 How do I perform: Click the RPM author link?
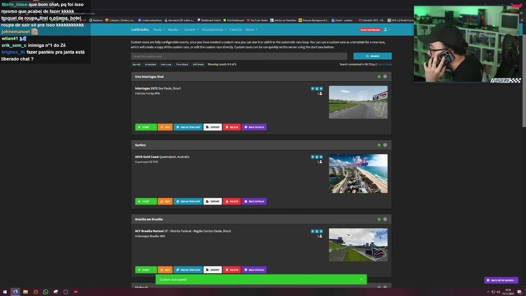click(x=157, y=94)
